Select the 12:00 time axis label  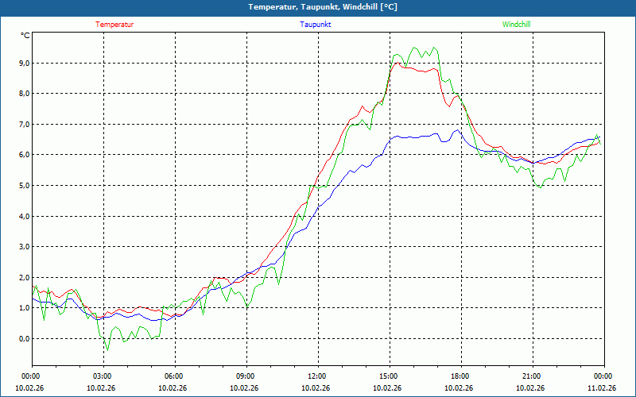(x=317, y=376)
